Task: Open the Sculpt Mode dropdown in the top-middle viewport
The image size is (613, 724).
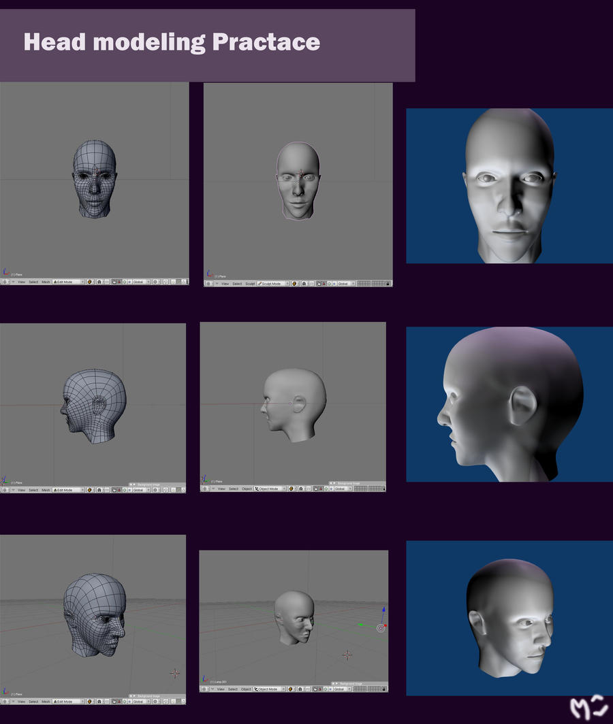Action: tap(273, 284)
